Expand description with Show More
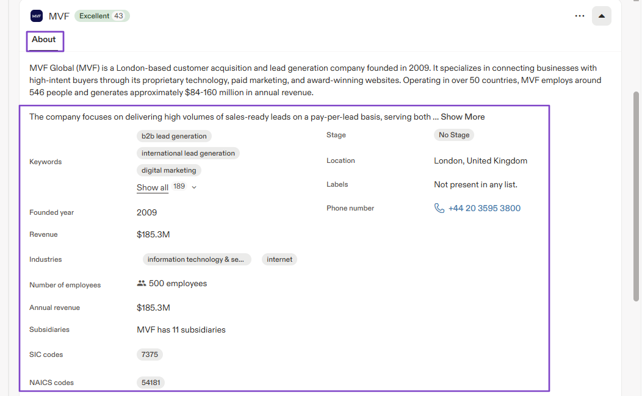Screen dimensions: 642x396 [463, 117]
